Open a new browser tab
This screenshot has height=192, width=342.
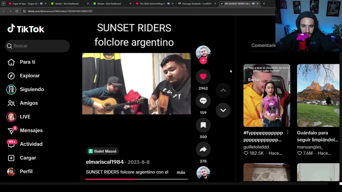[264, 4]
